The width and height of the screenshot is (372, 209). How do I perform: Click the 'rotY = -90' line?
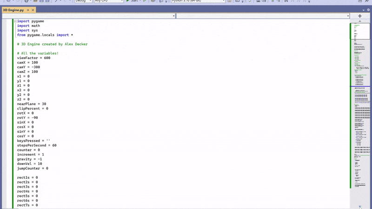(27, 118)
